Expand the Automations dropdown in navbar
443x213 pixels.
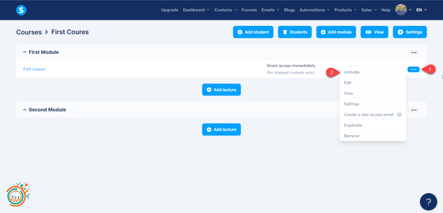click(x=315, y=10)
